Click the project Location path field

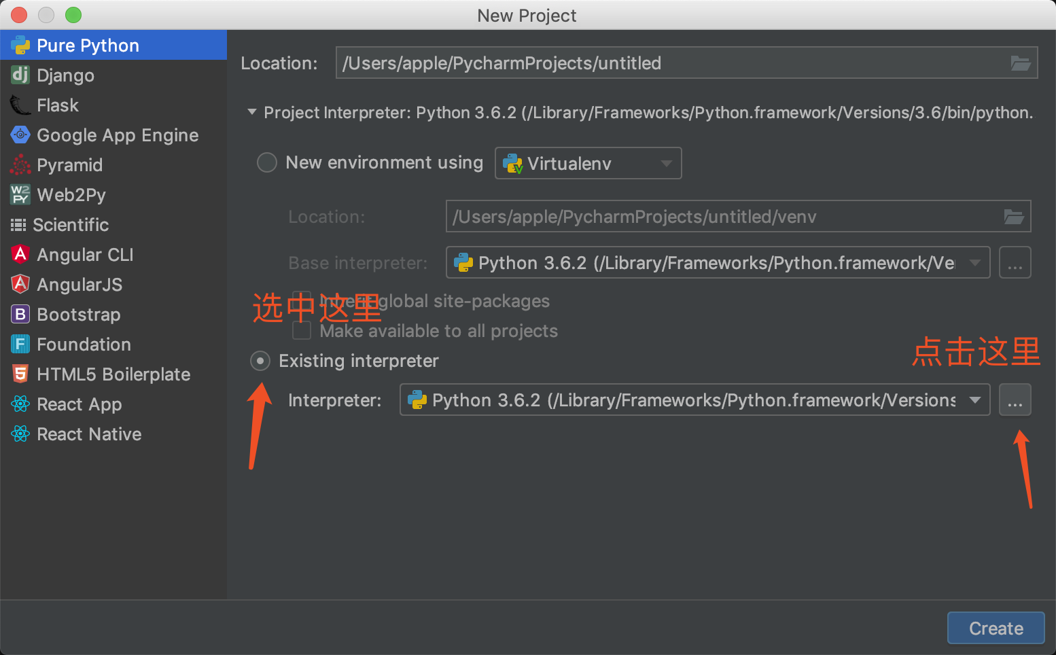(x=686, y=63)
